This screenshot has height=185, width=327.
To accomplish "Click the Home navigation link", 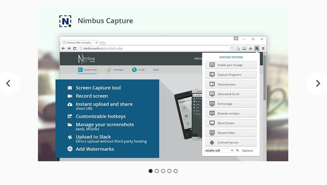I will (x=198, y=58).
